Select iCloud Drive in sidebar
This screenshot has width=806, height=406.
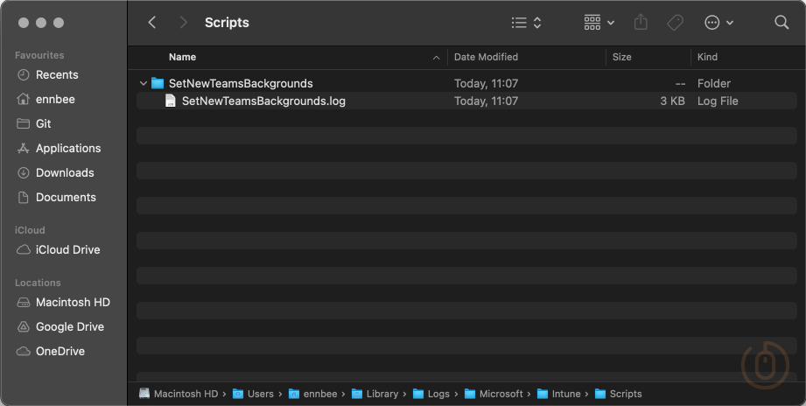click(x=67, y=250)
